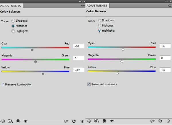The height and width of the screenshot is (125, 172).
Task: Click the Green label in left panel
Action: click(x=65, y=55)
